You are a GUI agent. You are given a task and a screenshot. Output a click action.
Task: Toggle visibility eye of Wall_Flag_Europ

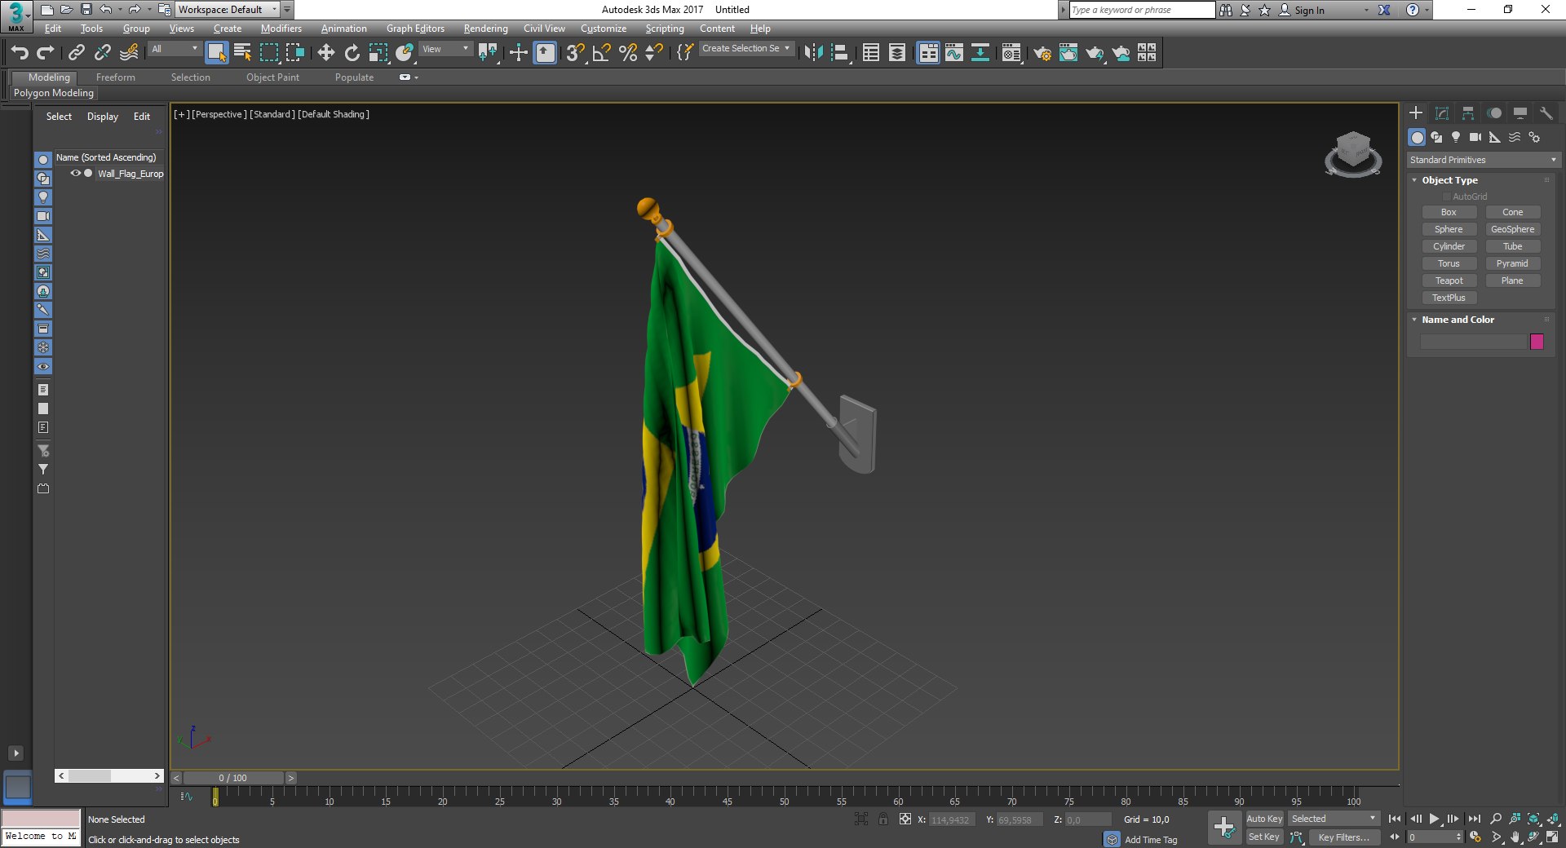[x=75, y=174]
